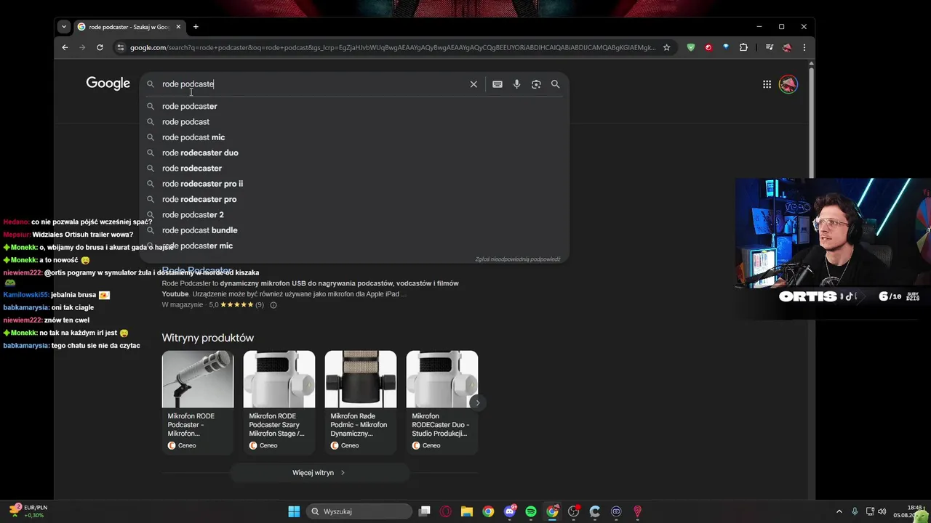Start voice search with microphone icon
The image size is (931, 523).
coord(516,84)
